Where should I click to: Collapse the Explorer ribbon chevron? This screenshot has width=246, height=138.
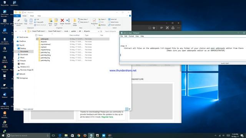click(x=127, y=16)
